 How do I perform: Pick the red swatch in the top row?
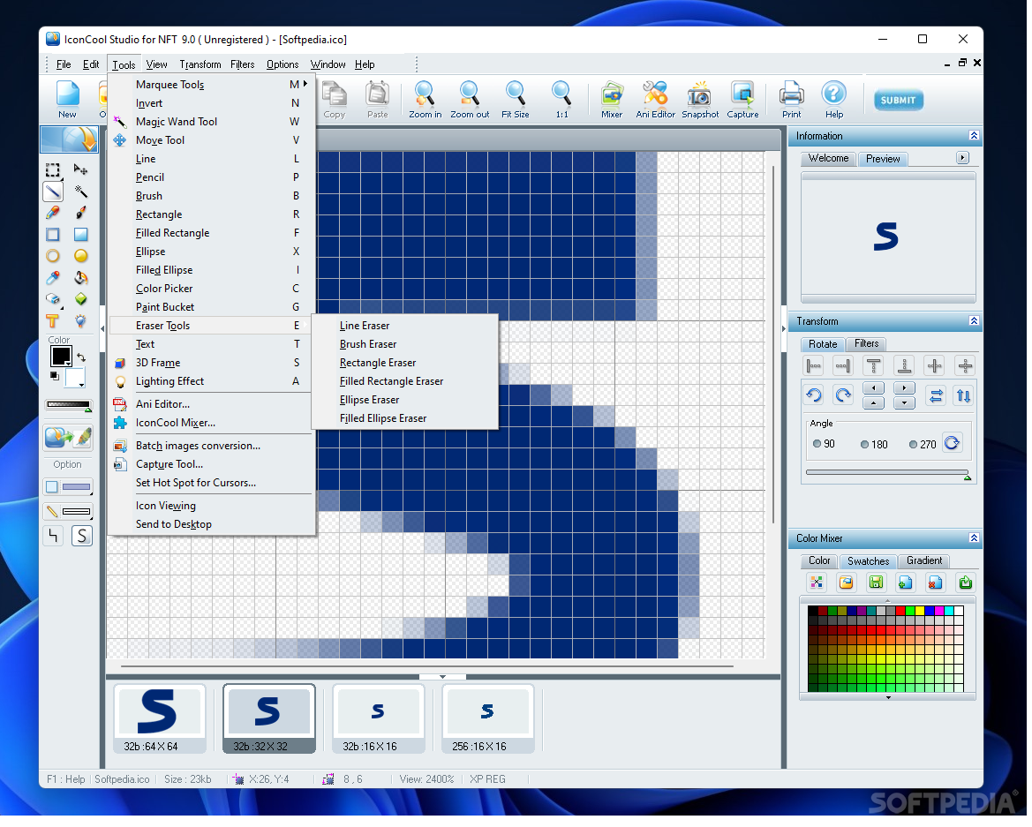[900, 612]
